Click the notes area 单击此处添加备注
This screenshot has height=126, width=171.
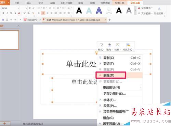click(33, 124)
